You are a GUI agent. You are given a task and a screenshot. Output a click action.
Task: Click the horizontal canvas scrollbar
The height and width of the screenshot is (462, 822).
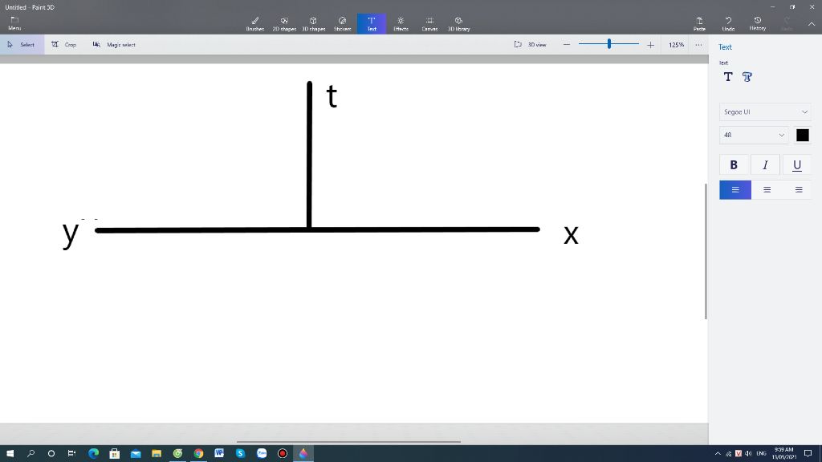348,442
